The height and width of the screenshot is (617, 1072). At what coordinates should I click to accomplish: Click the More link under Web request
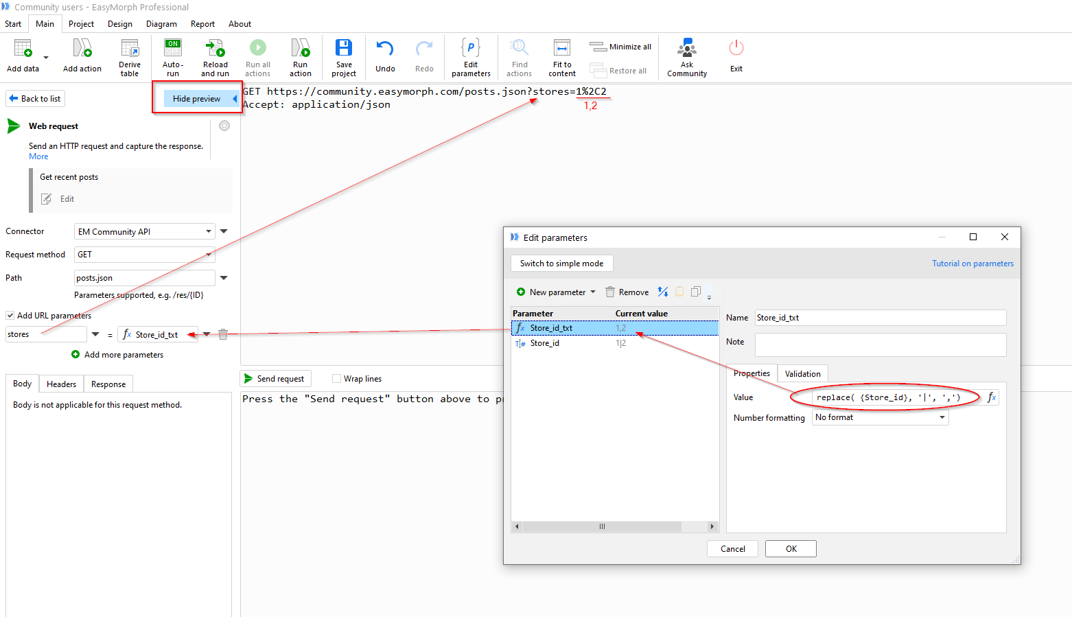(x=38, y=156)
